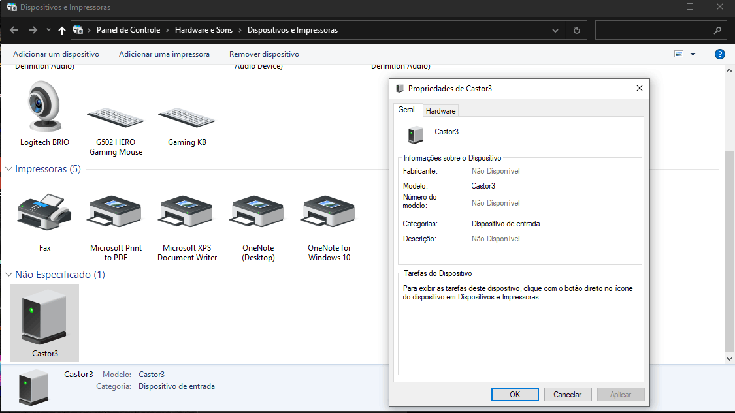Select the Gaming KB keyboard device
This screenshot has height=413, width=735.
[187, 117]
